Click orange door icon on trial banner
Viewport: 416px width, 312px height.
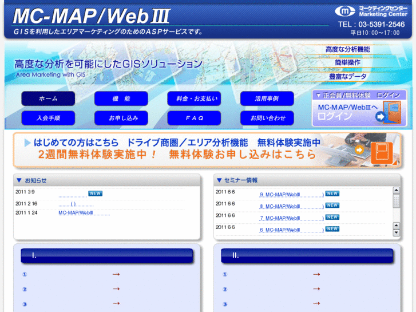[x=382, y=153]
